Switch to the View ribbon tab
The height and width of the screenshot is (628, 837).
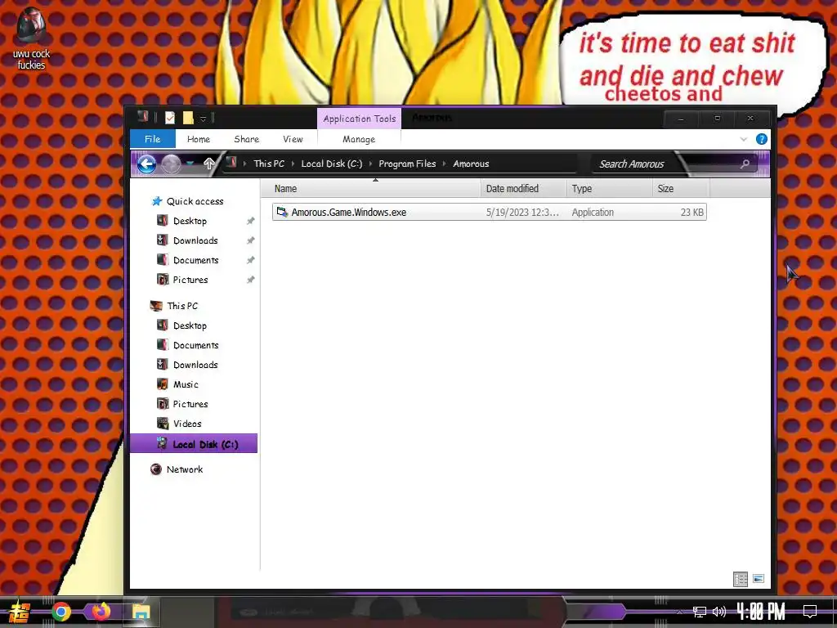pos(293,139)
